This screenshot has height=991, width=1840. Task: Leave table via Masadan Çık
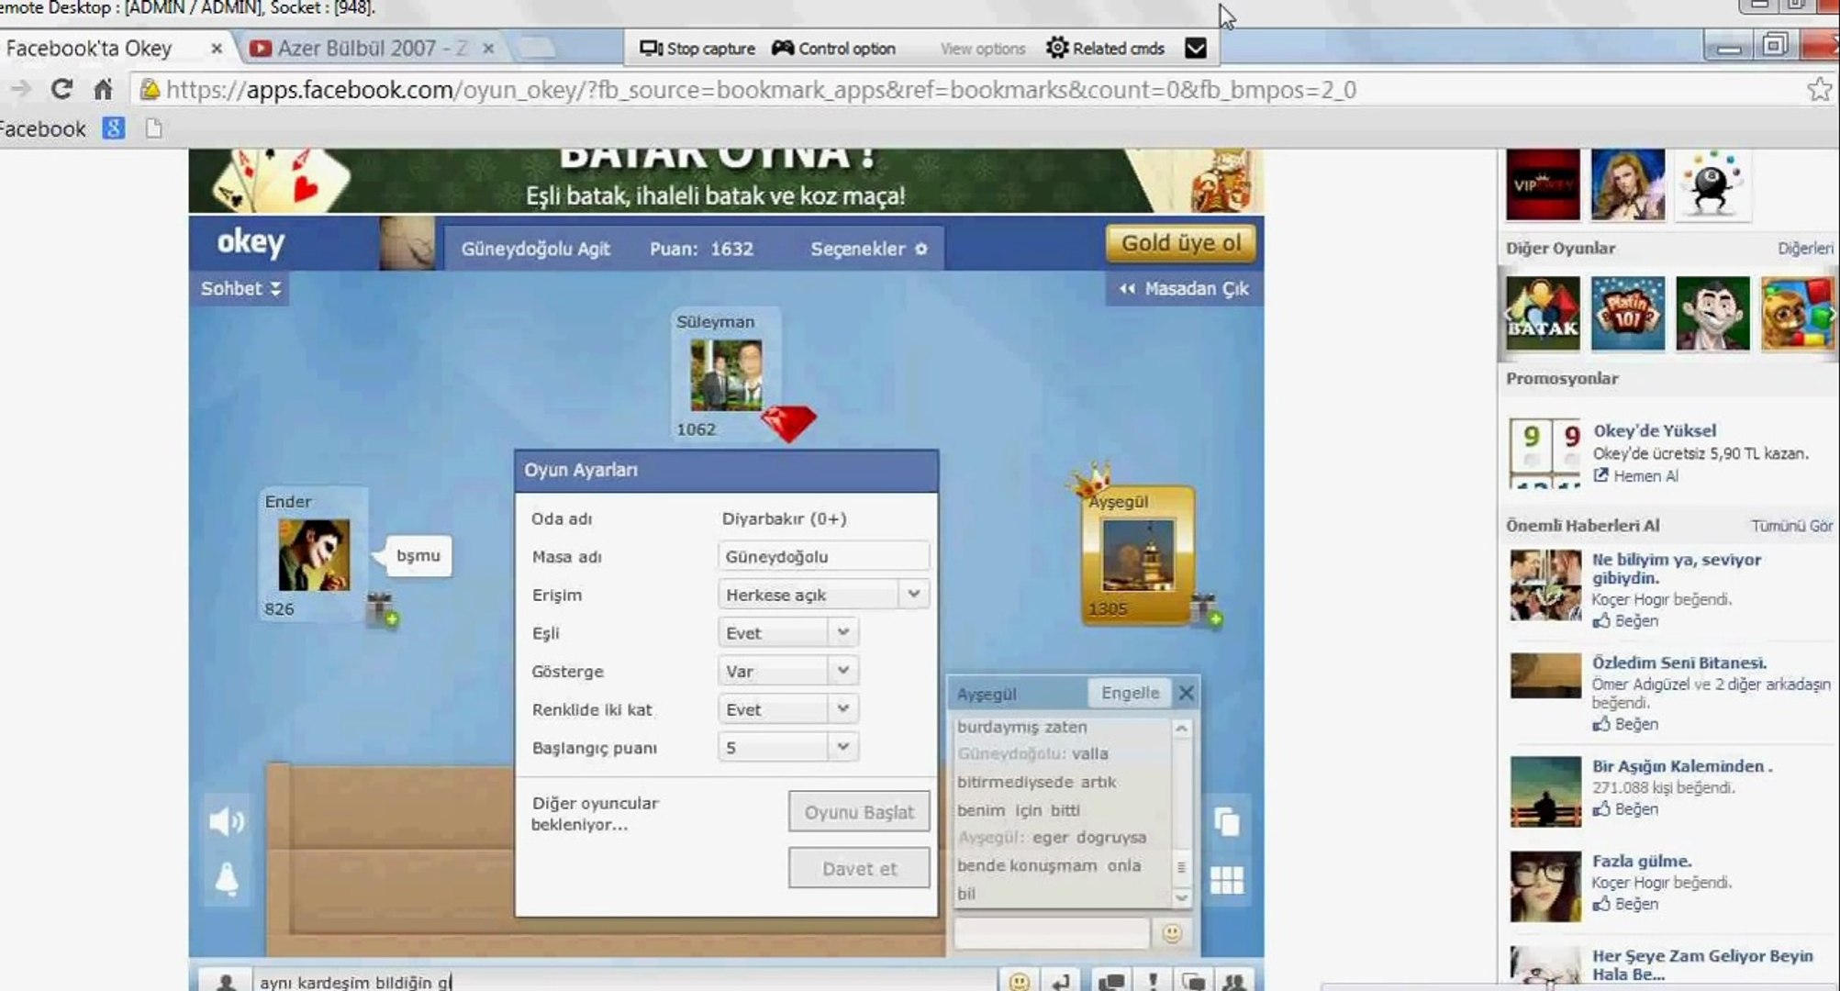pos(1184,288)
